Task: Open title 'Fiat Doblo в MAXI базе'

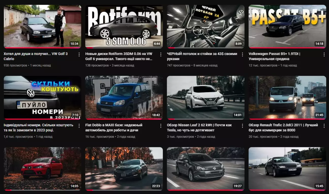Action: 114,128
